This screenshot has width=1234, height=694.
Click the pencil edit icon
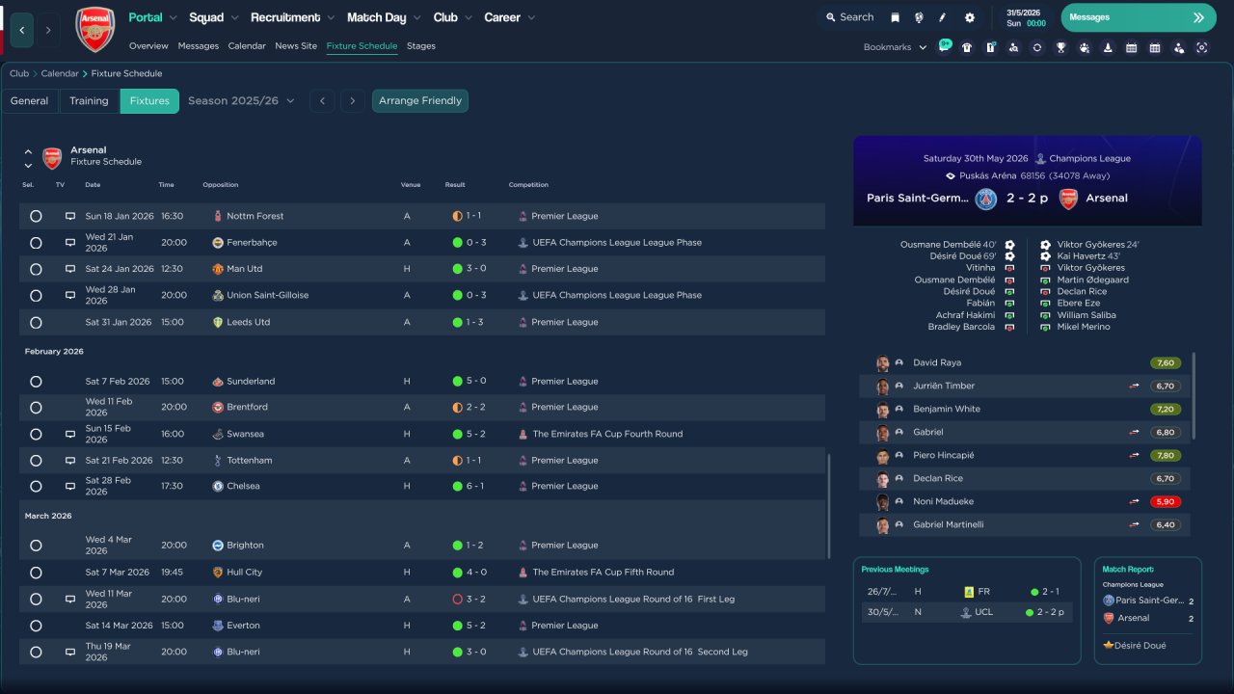pos(943,17)
